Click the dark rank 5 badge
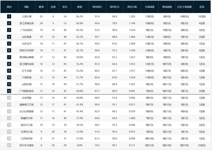 (x=9, y=44)
